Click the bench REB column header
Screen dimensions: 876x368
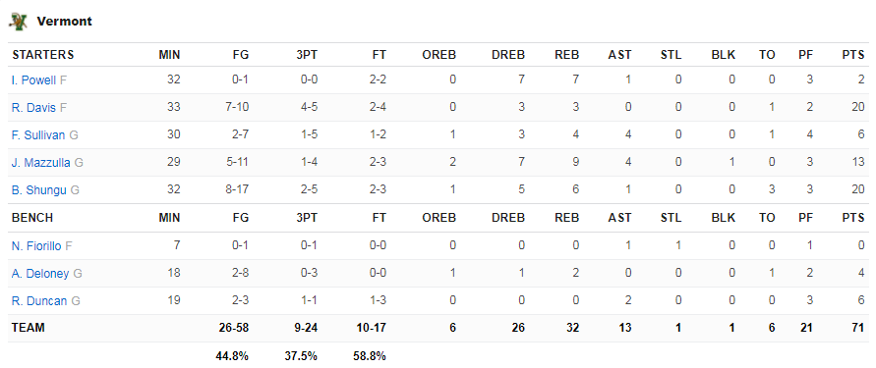pos(567,218)
